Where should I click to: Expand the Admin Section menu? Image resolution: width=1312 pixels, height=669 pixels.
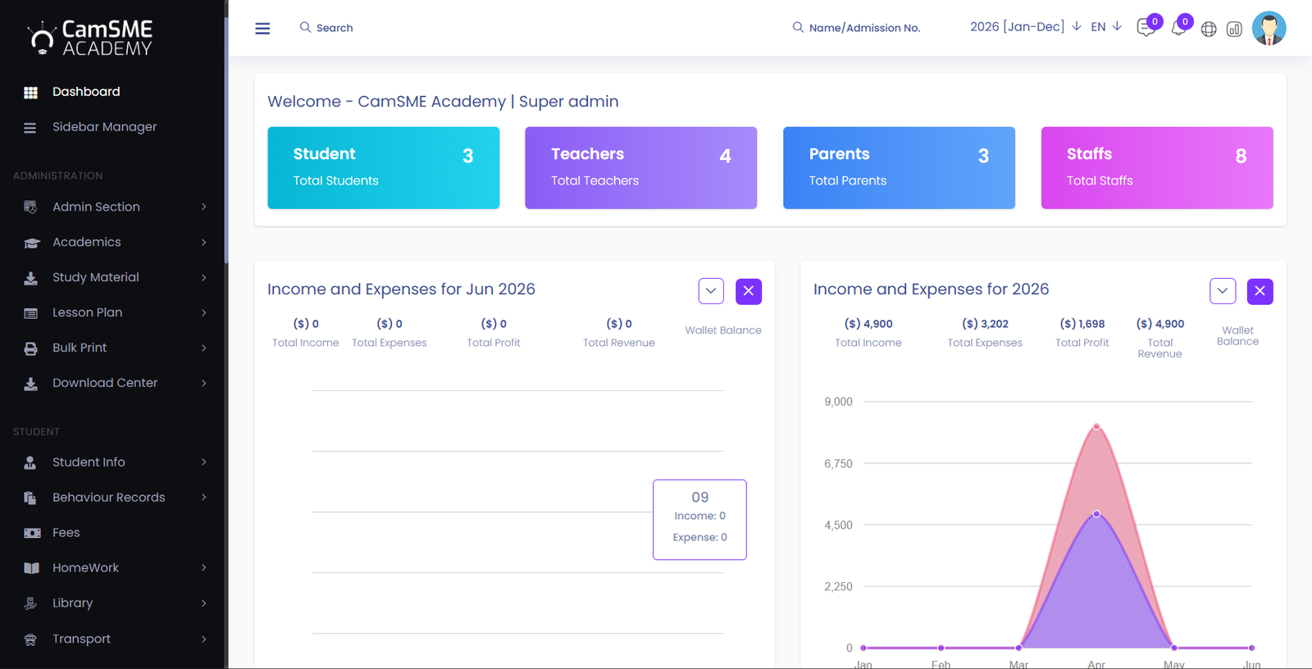click(114, 207)
